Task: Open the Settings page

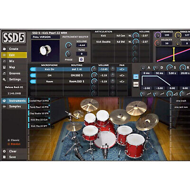Action: pos(14,79)
